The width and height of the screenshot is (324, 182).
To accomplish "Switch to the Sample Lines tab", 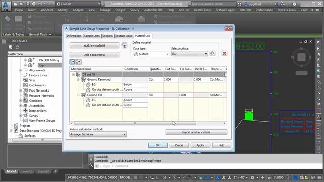I will (x=92, y=36).
